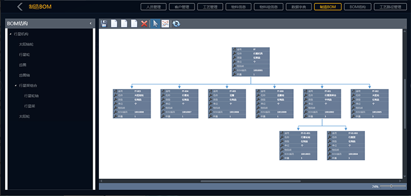Image resolution: width=411 pixels, height=196 pixels.
Task: Collapse the 行星架组合 tree node
Action: click(16, 85)
